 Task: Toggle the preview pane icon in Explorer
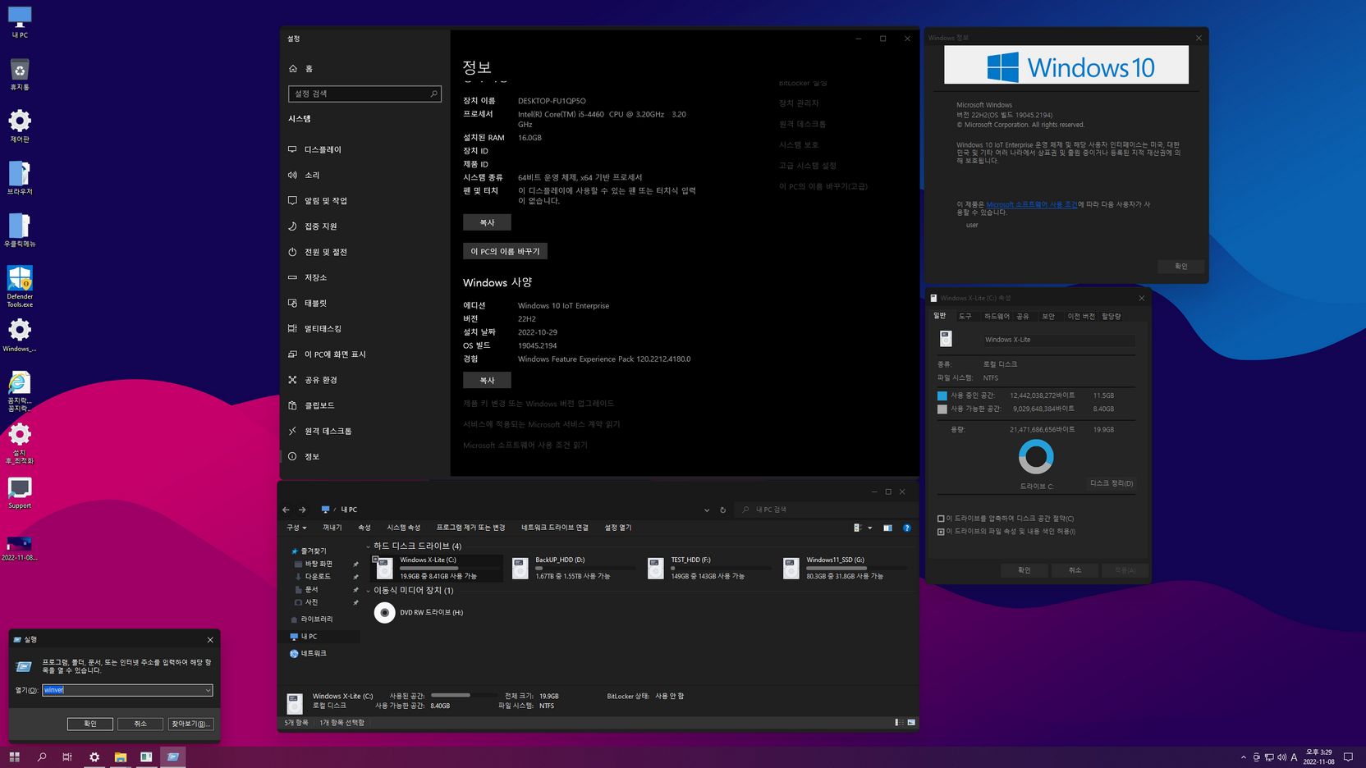point(887,528)
